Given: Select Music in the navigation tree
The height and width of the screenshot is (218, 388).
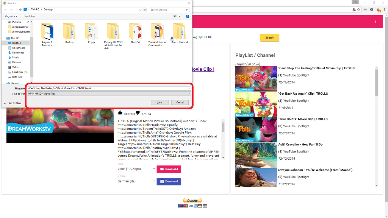Looking at the screenshot, I should click(15, 58).
